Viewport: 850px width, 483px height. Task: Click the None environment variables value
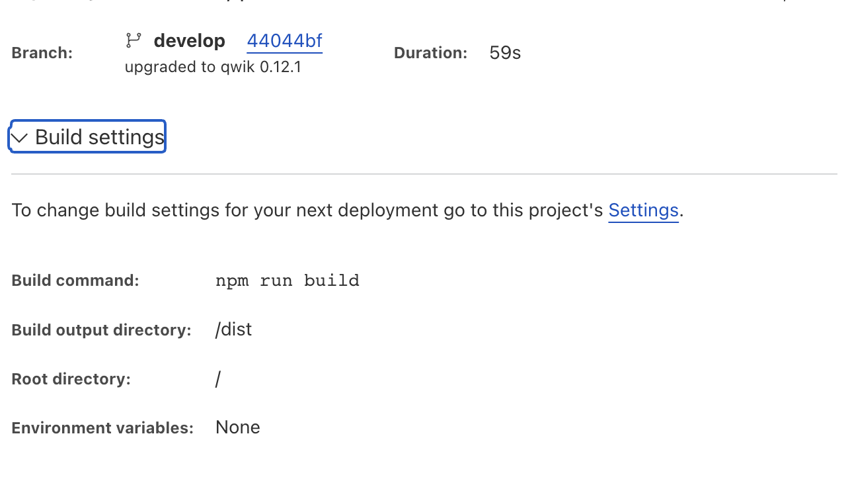coord(238,427)
